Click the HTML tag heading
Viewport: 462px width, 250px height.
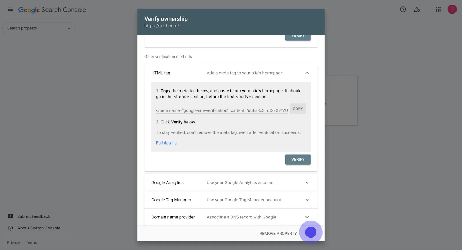coord(161,73)
